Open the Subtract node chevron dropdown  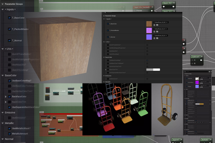pyautogui.click(x=202, y=56)
